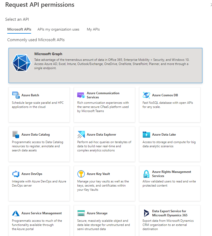Select the Azure Rights Management Services title

click(172, 174)
